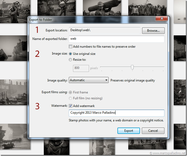Viewport: 187px width, 156px height.
Task: Click the resize pixel slider handle
Action: coord(132,67)
